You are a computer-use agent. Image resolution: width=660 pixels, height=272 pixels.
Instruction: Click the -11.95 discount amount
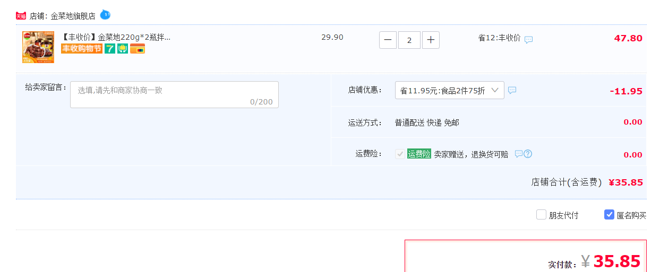click(626, 91)
